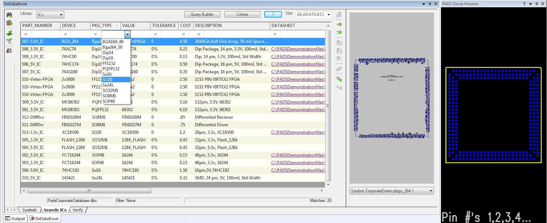547x223 pixels.
Task: Click the eraser icon in vertical toolbar
Action: click(339, 69)
